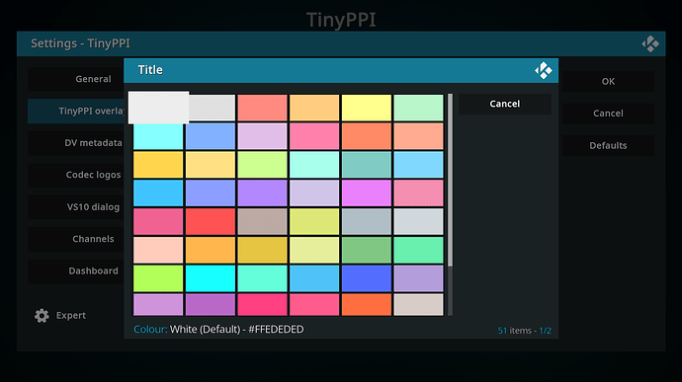Image resolution: width=682 pixels, height=382 pixels.
Task: Select the pale lavender swatch beside violet
Action: click(314, 192)
